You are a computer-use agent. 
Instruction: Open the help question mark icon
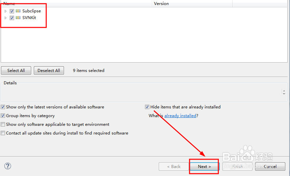pyautogui.click(x=8, y=166)
